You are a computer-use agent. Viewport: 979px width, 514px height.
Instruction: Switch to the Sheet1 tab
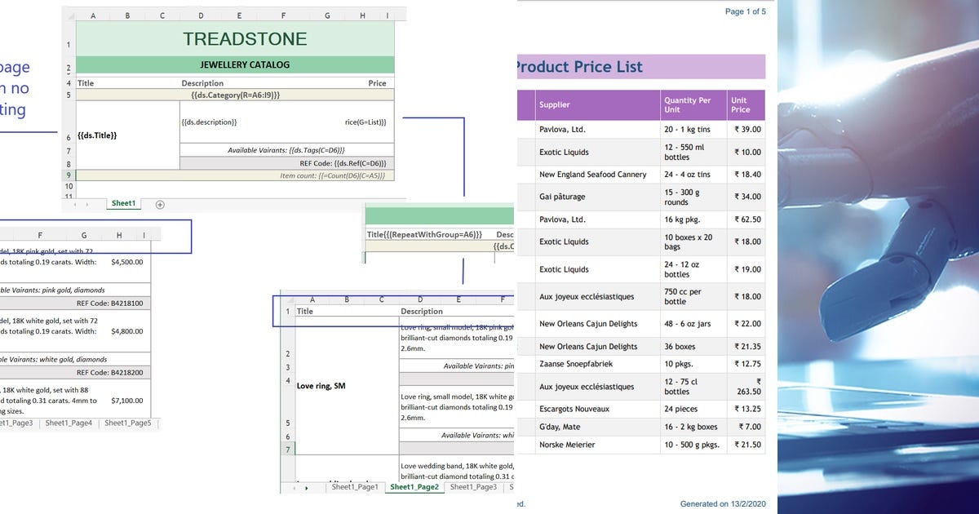(123, 203)
